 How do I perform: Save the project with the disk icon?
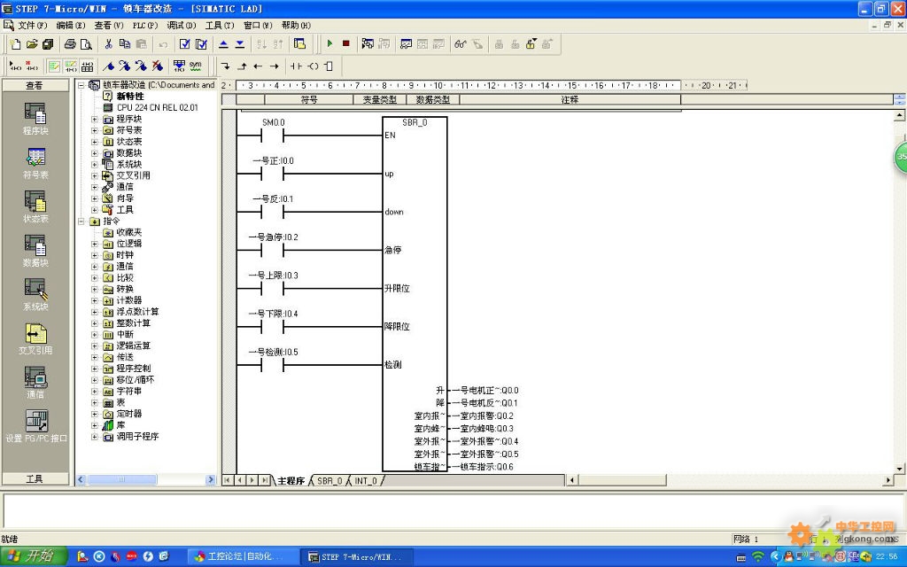pos(48,44)
